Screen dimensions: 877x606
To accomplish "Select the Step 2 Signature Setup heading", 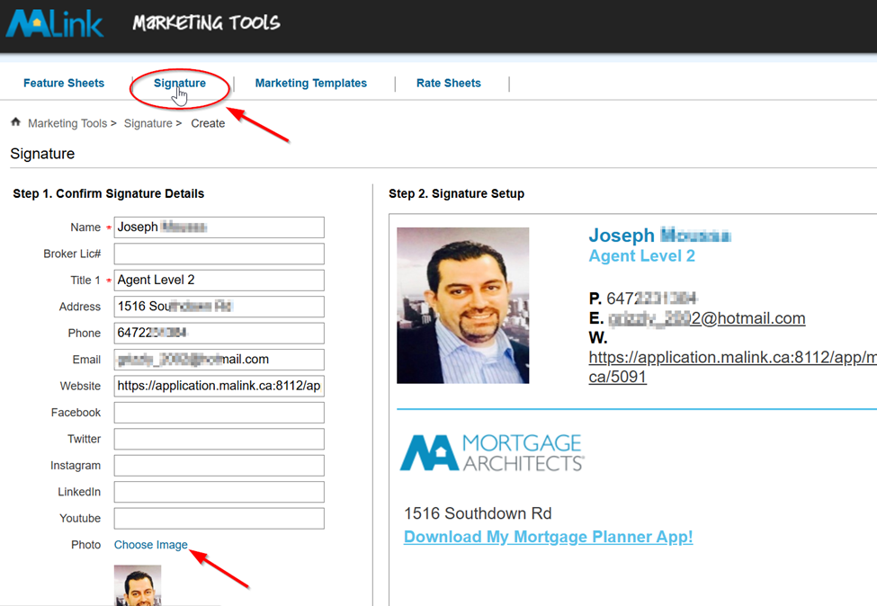I will [x=456, y=194].
